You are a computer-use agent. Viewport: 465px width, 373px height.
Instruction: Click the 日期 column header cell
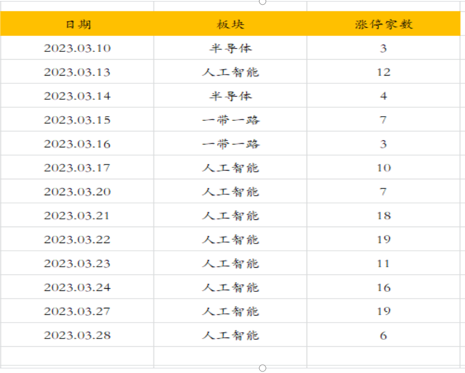click(x=77, y=24)
